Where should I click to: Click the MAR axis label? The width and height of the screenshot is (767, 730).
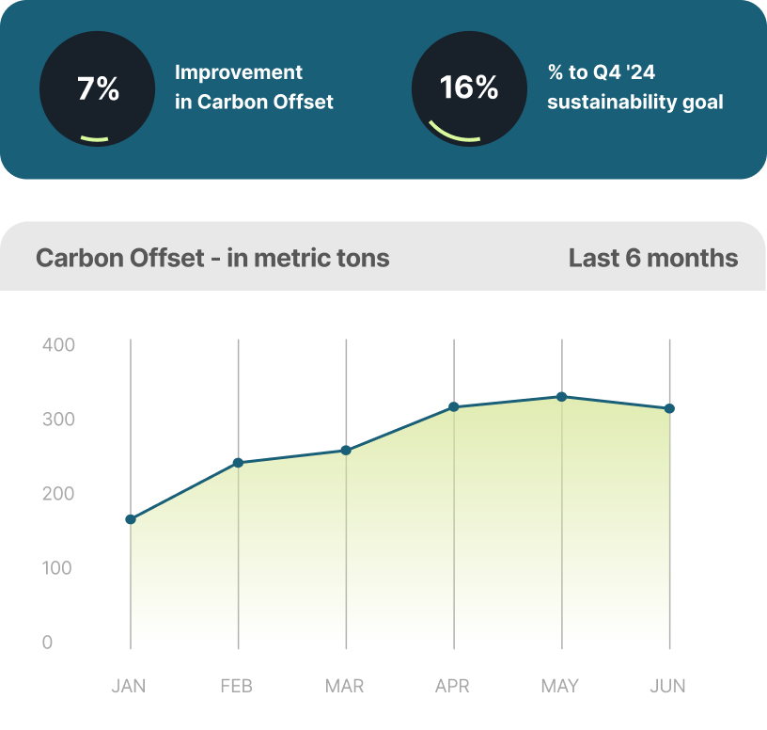click(344, 686)
